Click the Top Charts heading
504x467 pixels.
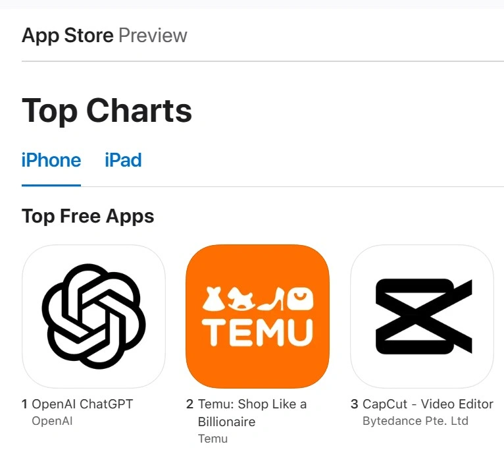pyautogui.click(x=107, y=111)
